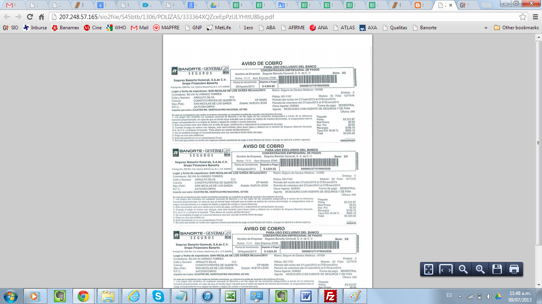
Task: Launch Internet Explorer from taskbar
Action: point(133,296)
